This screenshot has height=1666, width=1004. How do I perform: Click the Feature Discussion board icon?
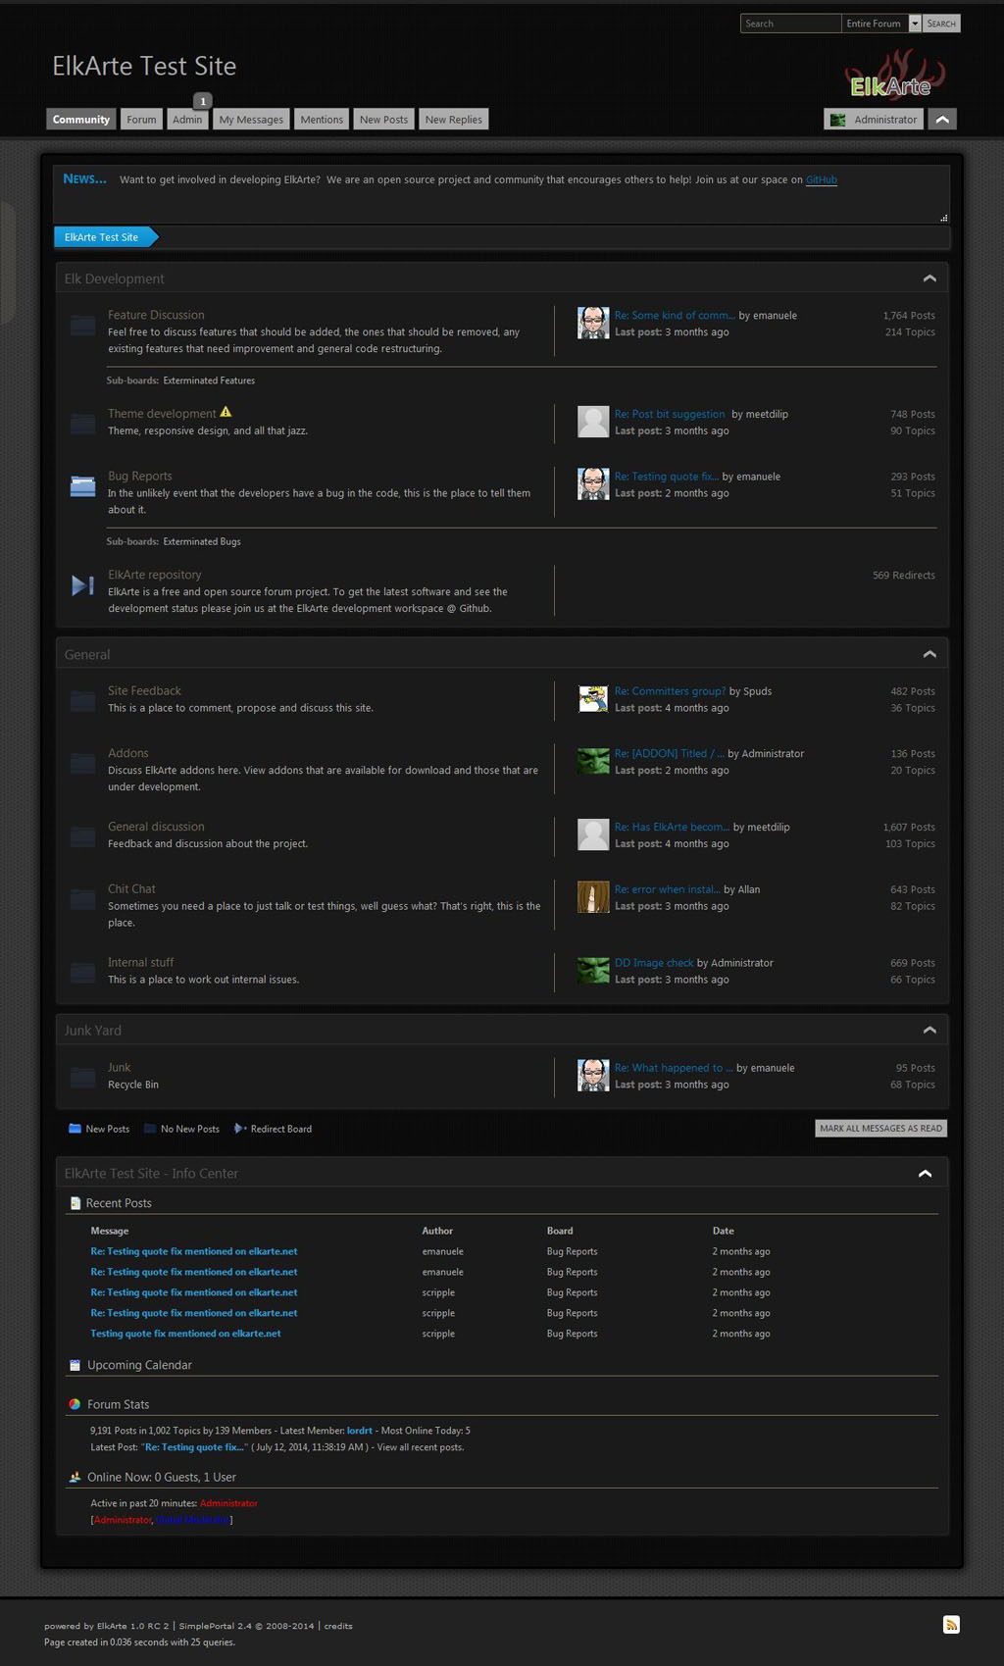pos(82,325)
